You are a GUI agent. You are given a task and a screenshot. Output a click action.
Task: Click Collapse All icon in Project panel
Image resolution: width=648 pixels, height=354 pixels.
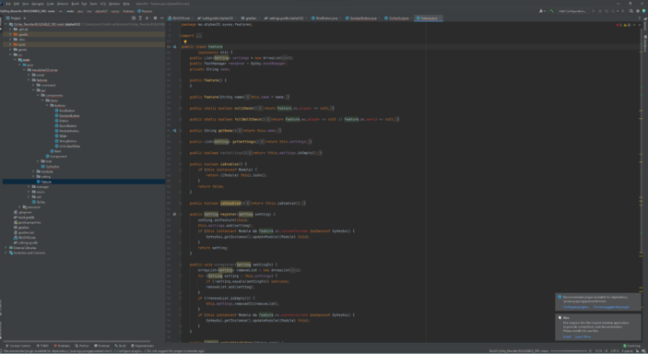(x=147, y=18)
